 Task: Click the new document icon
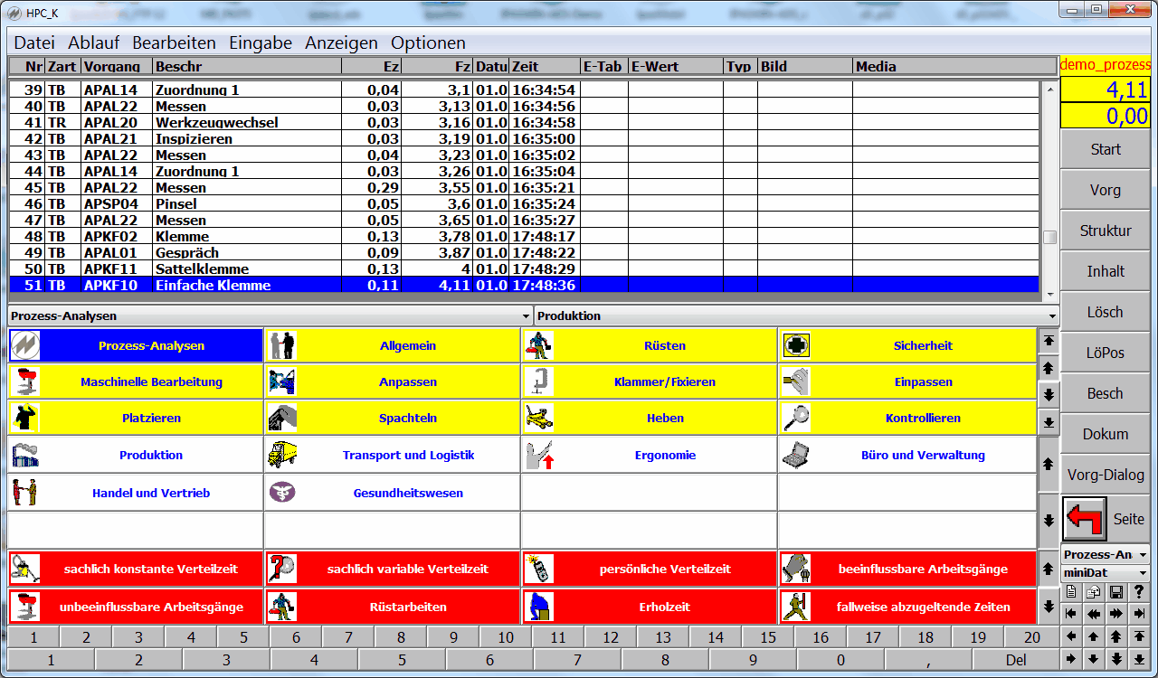(1071, 592)
